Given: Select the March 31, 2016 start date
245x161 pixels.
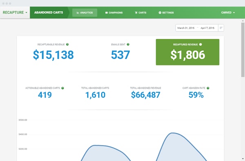Looking at the screenshot, I should pos(186,28).
